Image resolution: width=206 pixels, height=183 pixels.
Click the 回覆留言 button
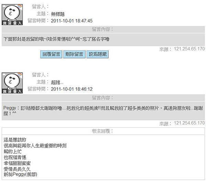[x=51, y=54]
